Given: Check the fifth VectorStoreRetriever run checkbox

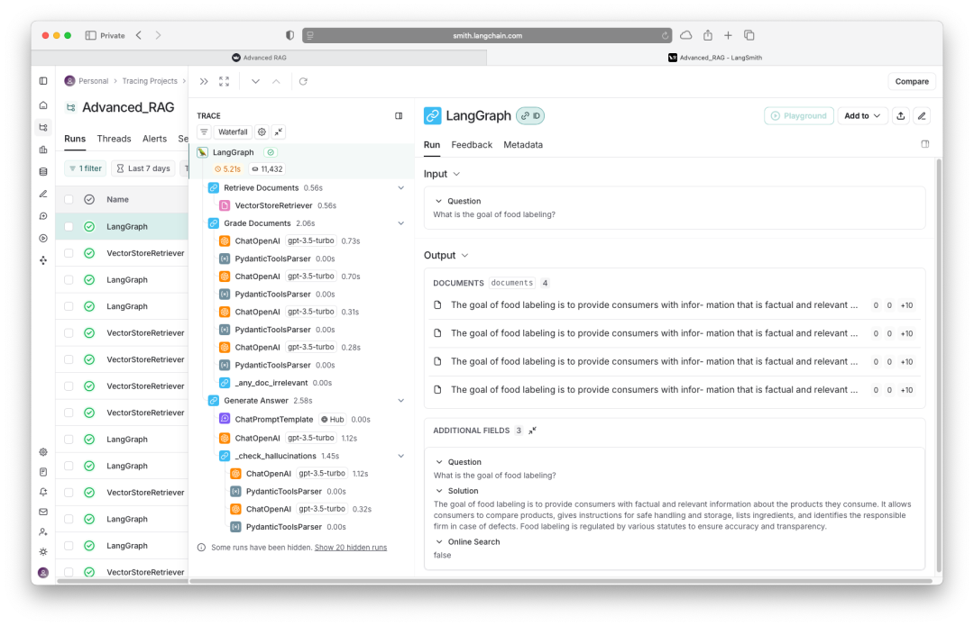Looking at the screenshot, I should click(69, 413).
